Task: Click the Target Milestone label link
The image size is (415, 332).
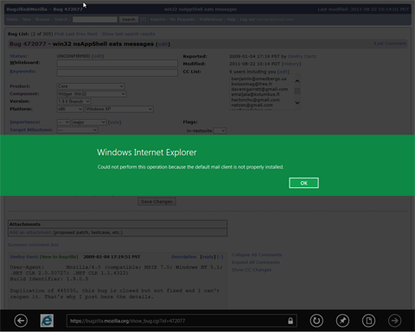Action: click(x=31, y=130)
